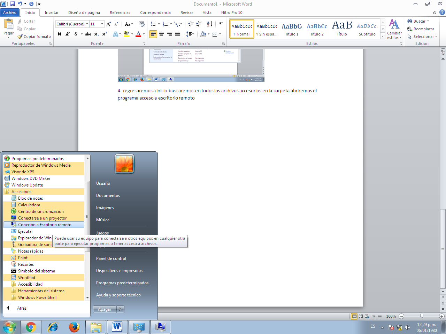The height and width of the screenshot is (334, 446).
Task: Open the line spacing dropdown
Action: point(190,34)
